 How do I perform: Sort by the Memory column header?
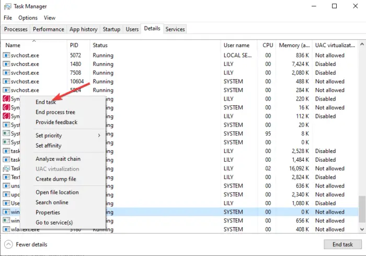click(294, 45)
